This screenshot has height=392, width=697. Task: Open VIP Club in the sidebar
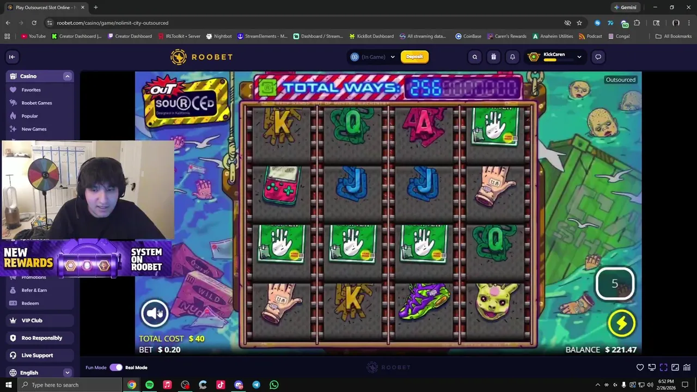40,321
